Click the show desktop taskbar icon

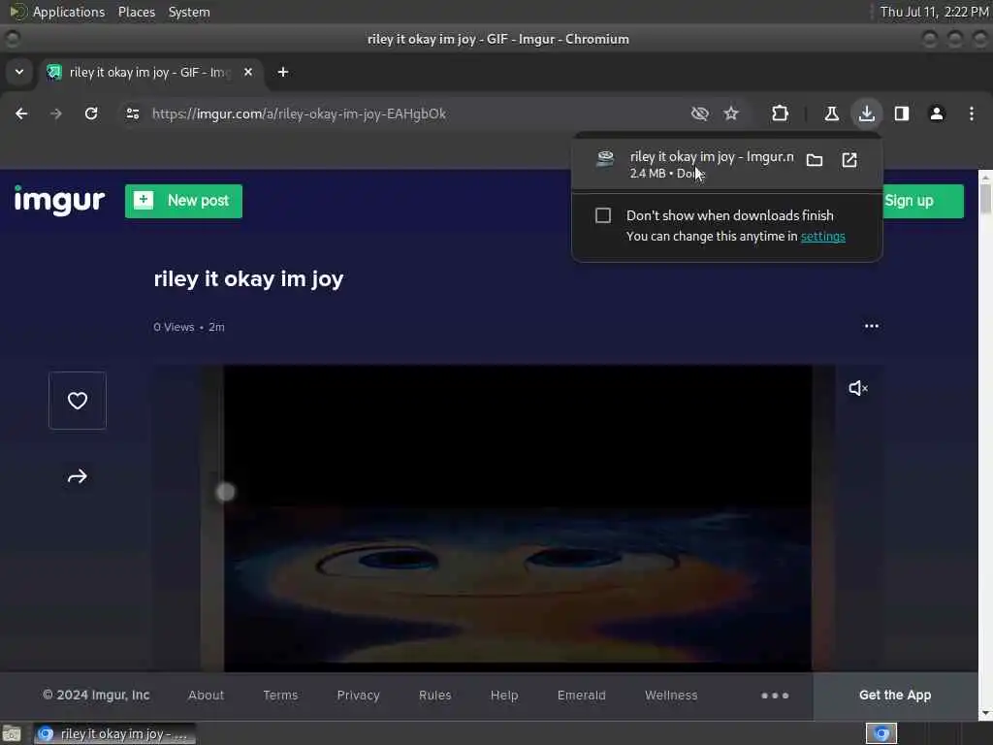[12, 733]
